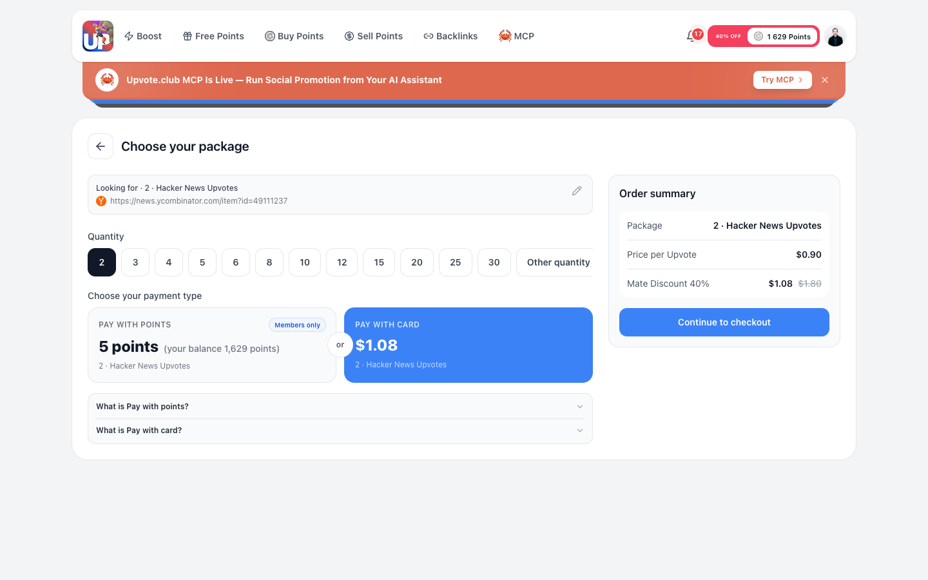928x580 pixels.
Task: Click the Try MCP button
Action: click(x=782, y=80)
